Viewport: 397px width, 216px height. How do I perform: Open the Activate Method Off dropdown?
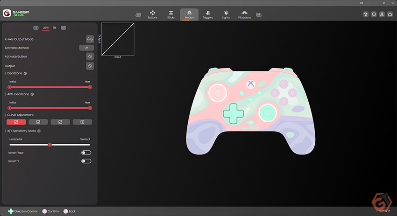click(86, 48)
